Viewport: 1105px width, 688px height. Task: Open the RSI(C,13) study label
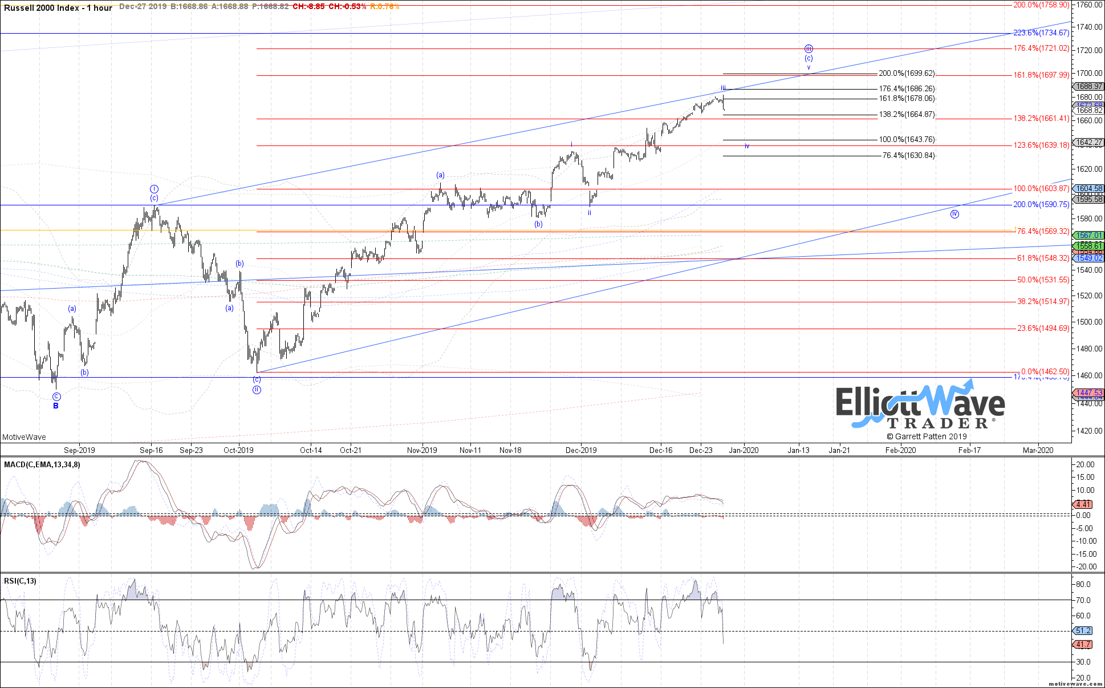click(20, 581)
